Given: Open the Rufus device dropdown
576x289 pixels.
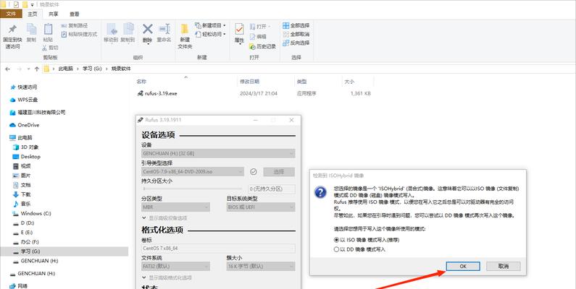Looking at the screenshot, I should (x=218, y=153).
